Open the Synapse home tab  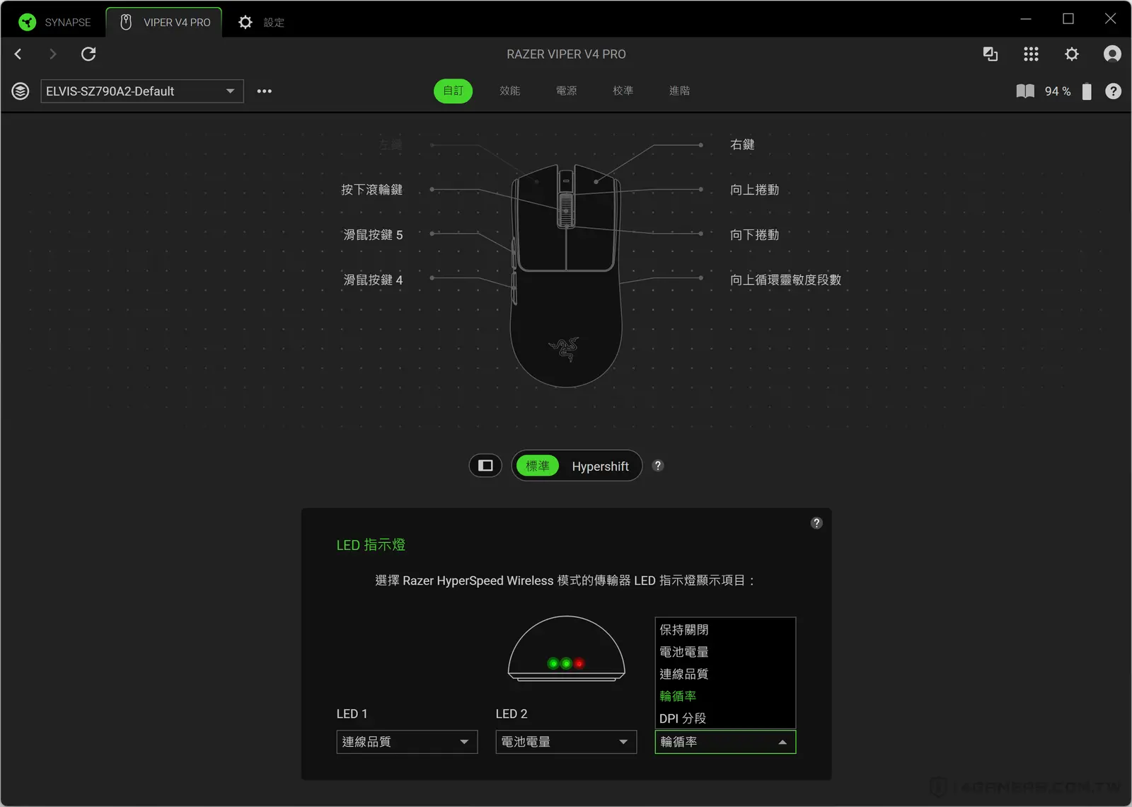[x=55, y=22]
